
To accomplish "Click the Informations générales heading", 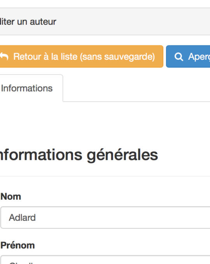I will (x=79, y=155).
